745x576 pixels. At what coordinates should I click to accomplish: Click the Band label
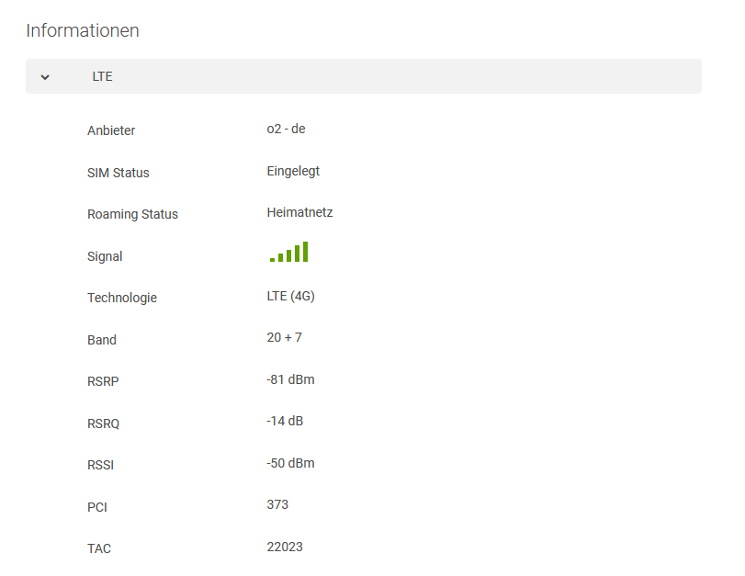tap(102, 340)
